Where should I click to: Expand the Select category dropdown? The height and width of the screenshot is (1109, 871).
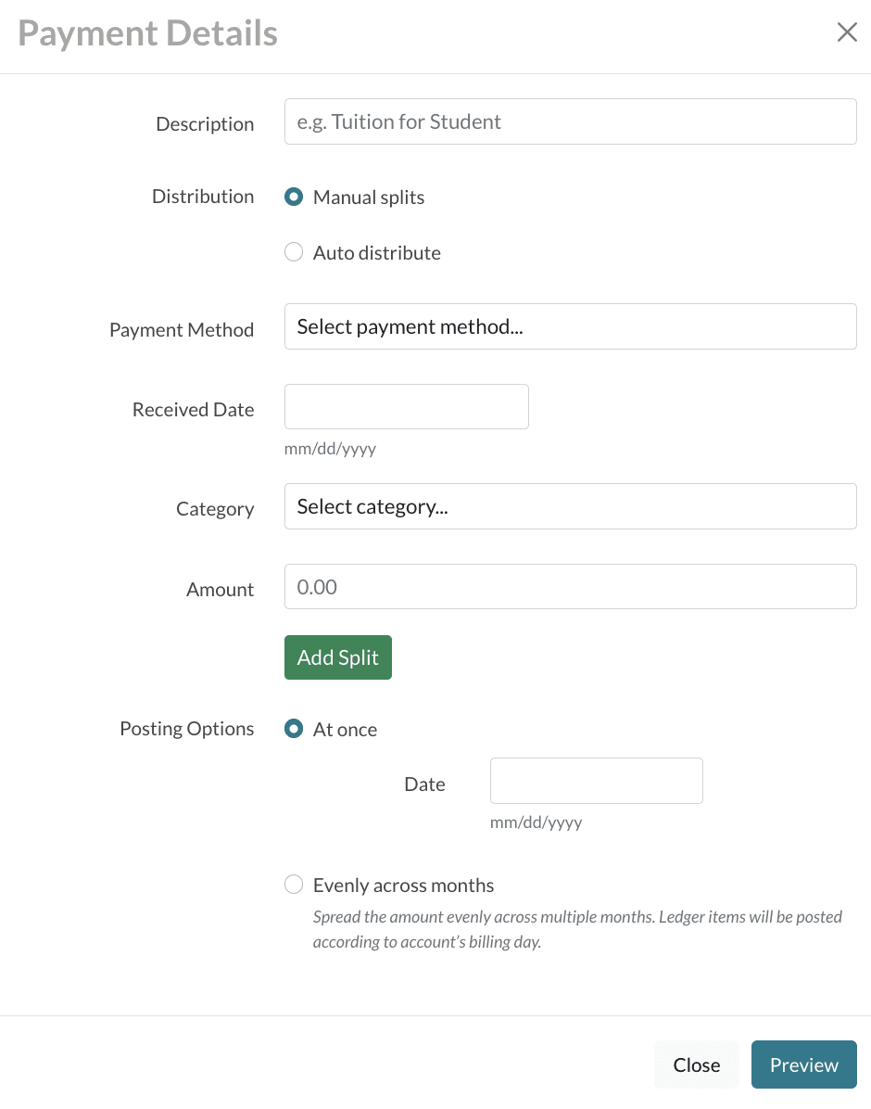(570, 506)
